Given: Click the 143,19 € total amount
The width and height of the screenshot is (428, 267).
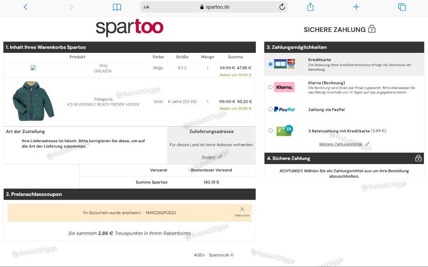Looking at the screenshot, I should tap(211, 182).
